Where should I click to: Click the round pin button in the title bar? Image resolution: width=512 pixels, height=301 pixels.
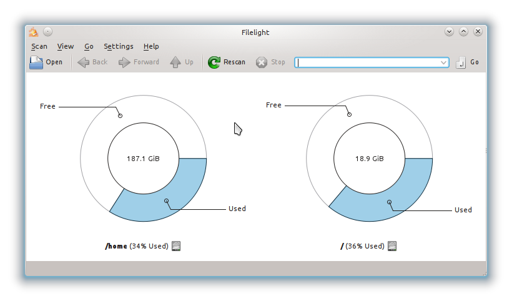(47, 32)
